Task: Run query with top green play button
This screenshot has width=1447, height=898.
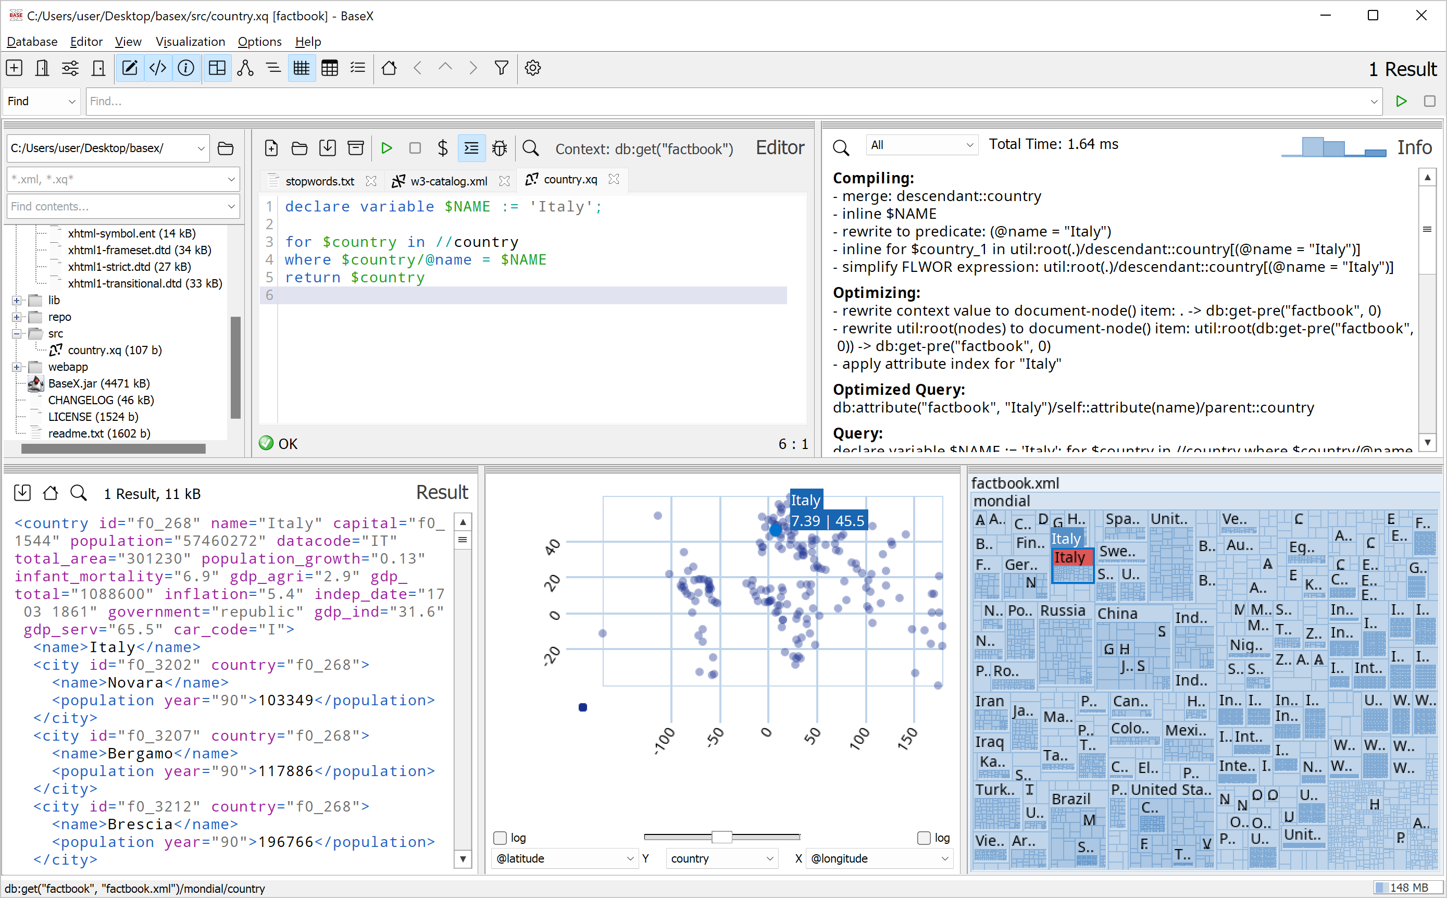Action: 1401,101
